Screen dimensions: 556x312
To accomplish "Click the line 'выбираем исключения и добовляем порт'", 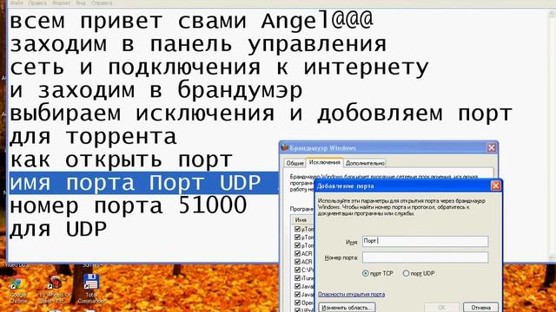I will [261, 114].
